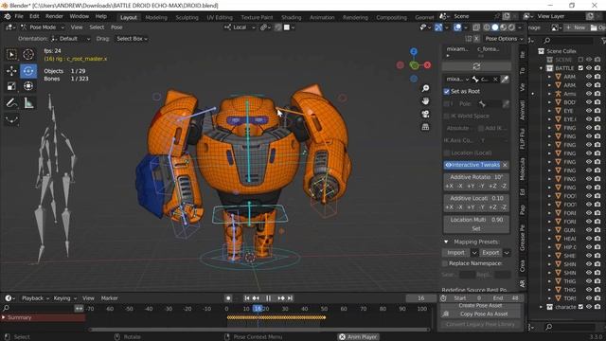Disable render of HEA object camera icon
Viewport: 606px width, 341px height.
pos(597,239)
